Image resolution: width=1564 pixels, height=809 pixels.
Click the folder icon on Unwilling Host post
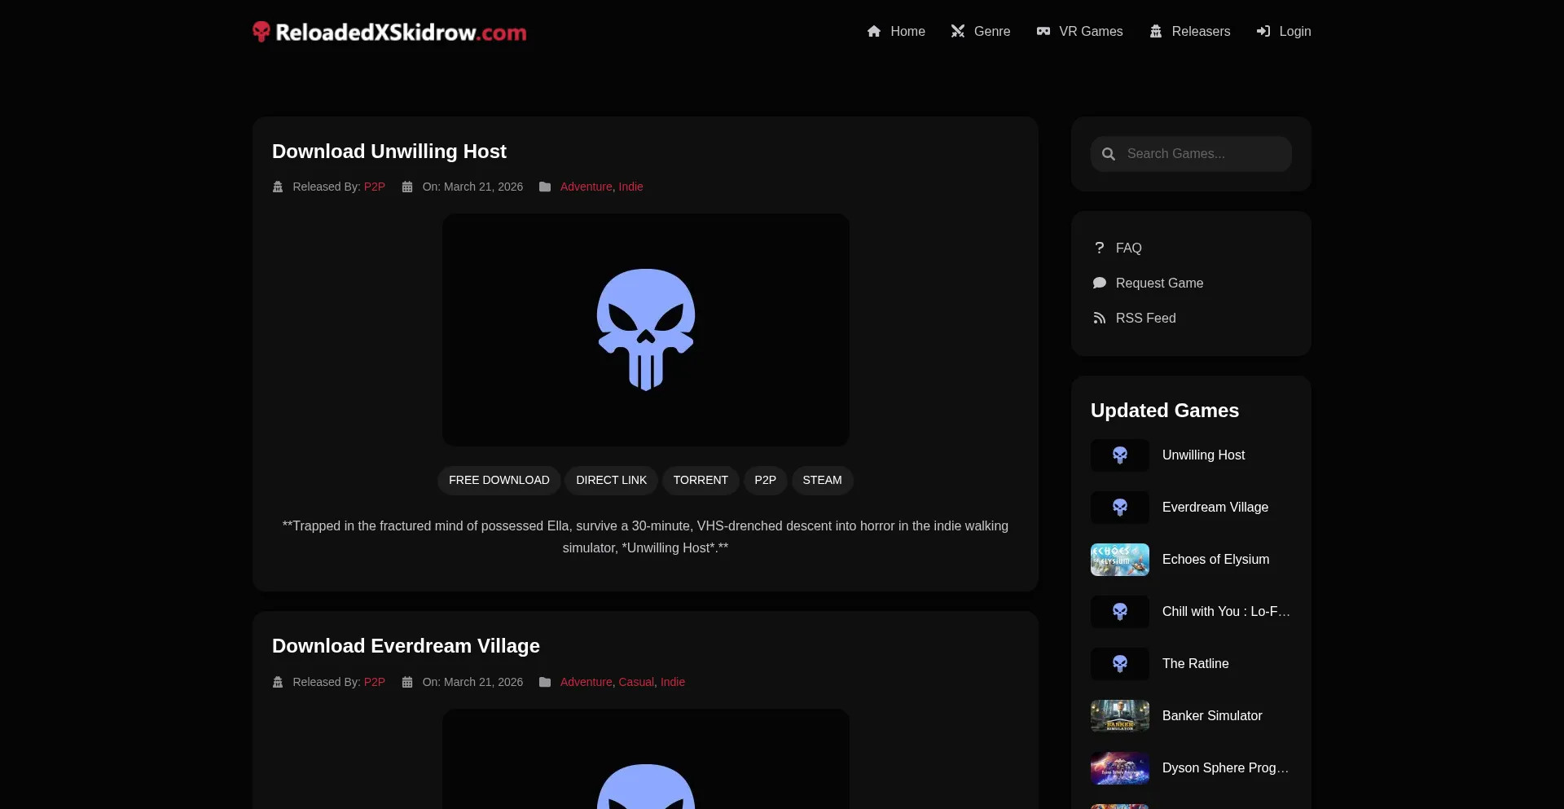[x=545, y=187]
